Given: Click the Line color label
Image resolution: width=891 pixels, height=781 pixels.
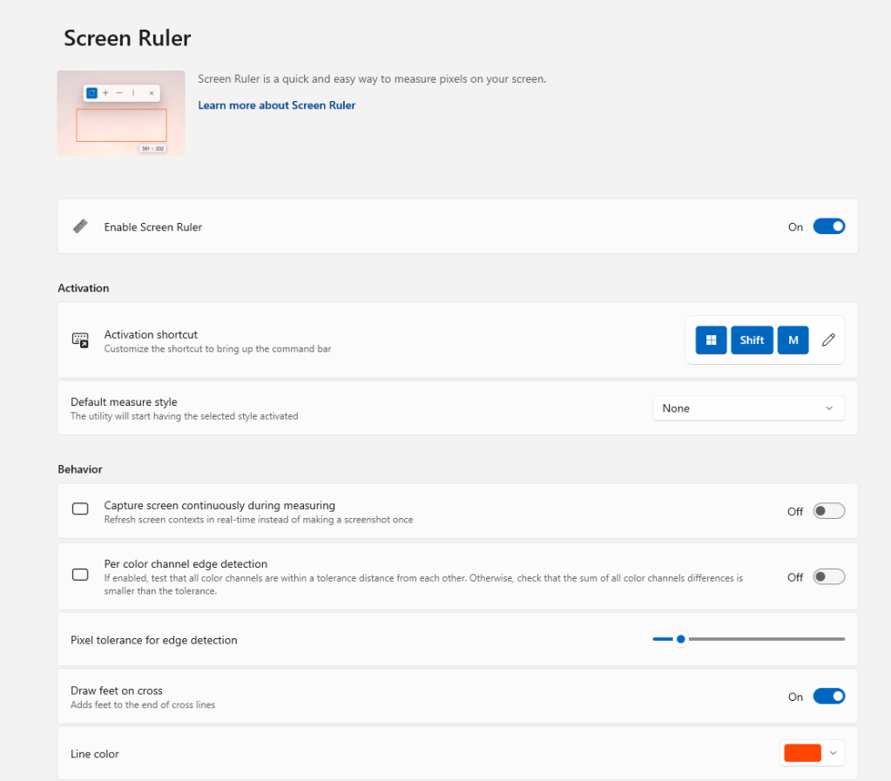Looking at the screenshot, I should coord(95,754).
